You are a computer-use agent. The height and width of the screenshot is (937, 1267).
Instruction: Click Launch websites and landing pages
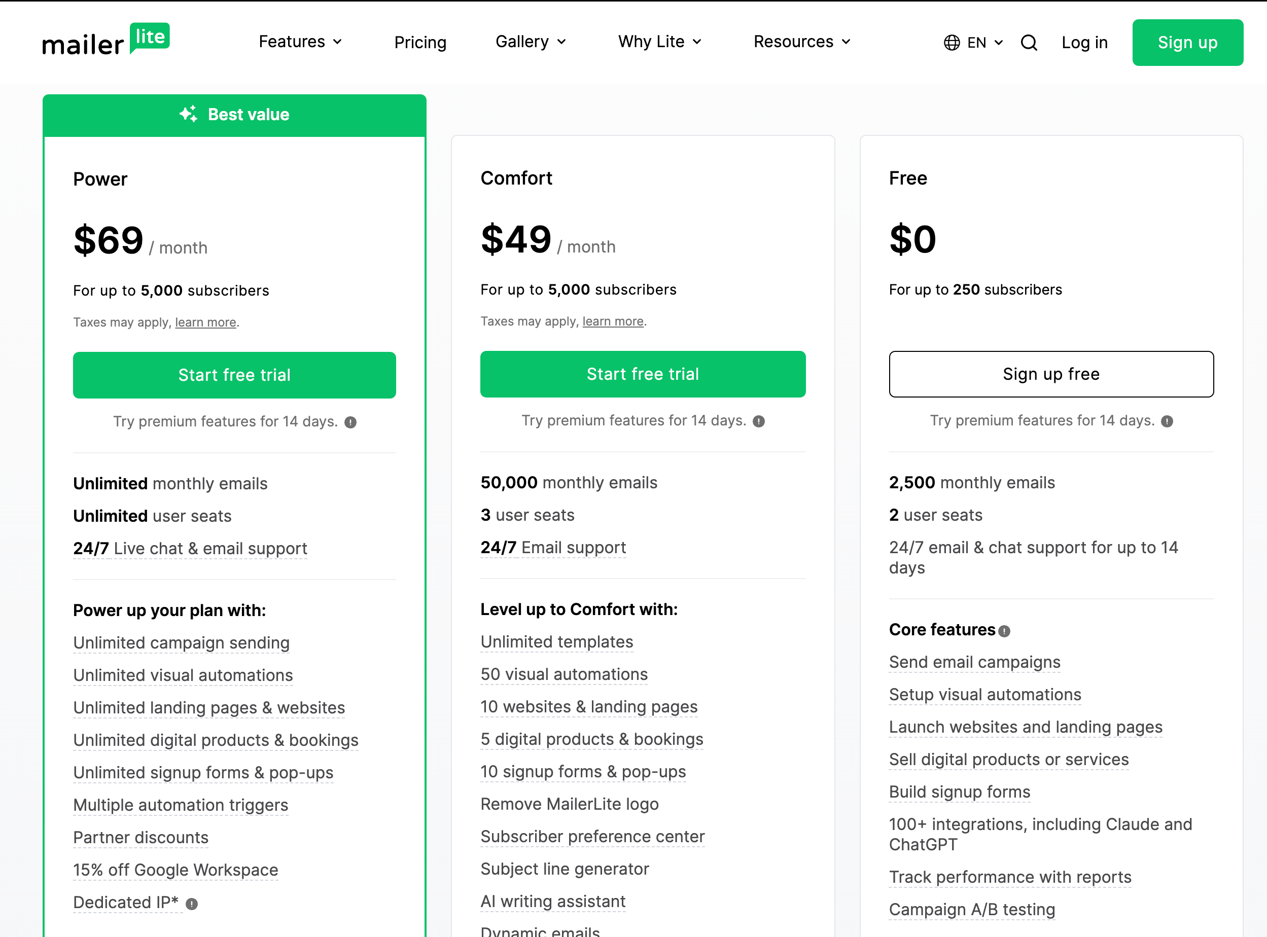pos(1026,727)
